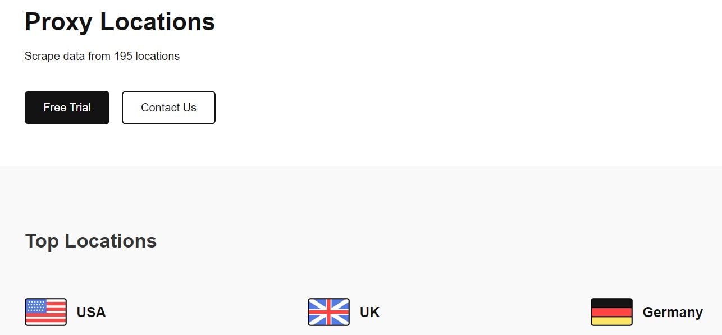The height and width of the screenshot is (335, 722).
Task: Click the red middle stripe of the Germany flag
Action: pos(611,312)
